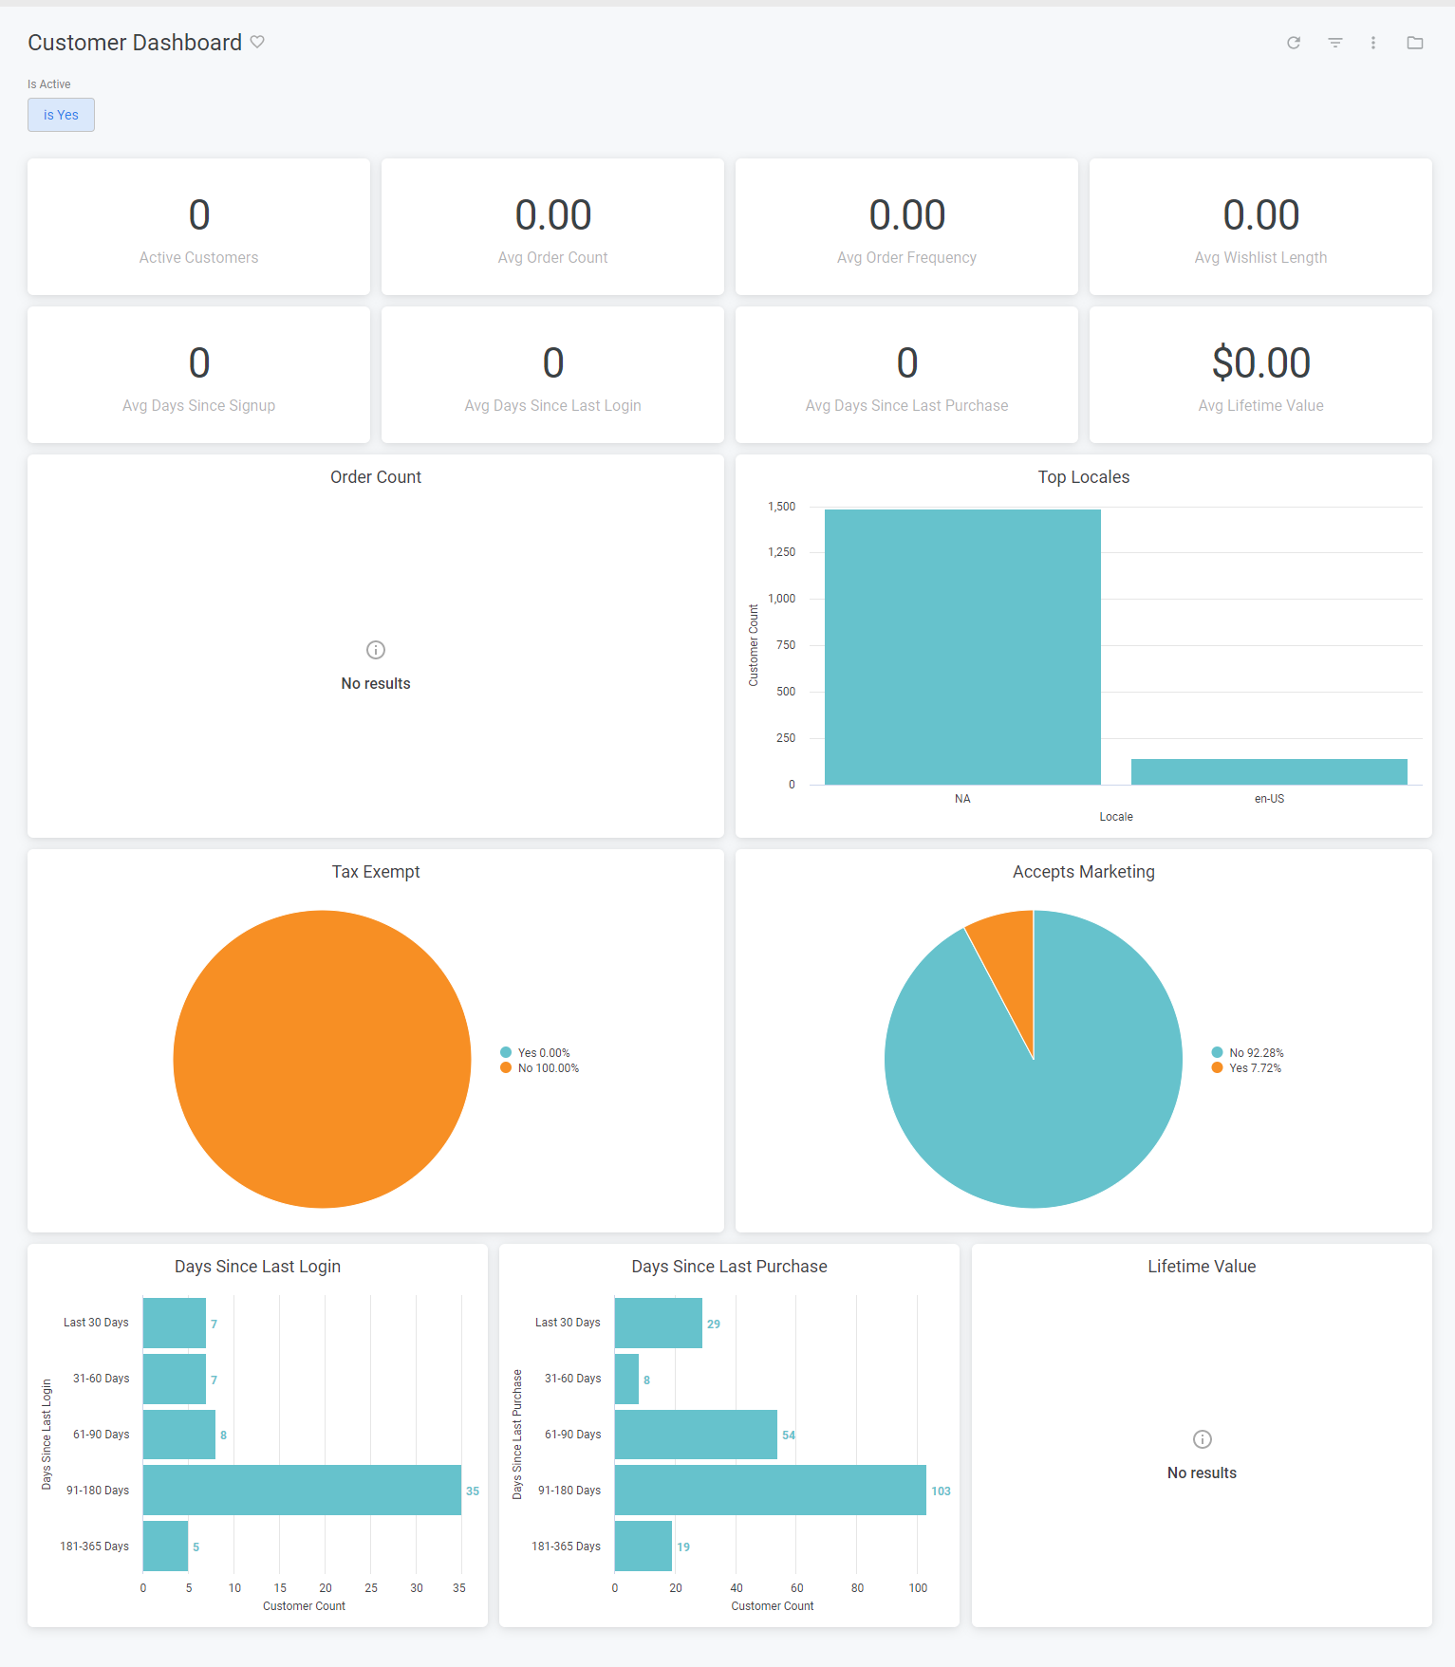
Task: Select the orange Tax Exempt pie
Action: [x=323, y=1060]
